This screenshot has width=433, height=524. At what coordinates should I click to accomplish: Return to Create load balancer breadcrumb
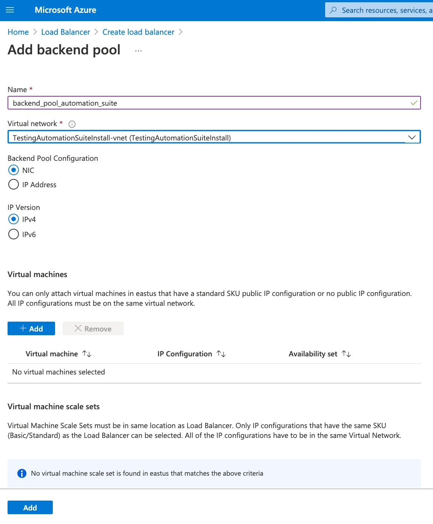pyautogui.click(x=138, y=32)
